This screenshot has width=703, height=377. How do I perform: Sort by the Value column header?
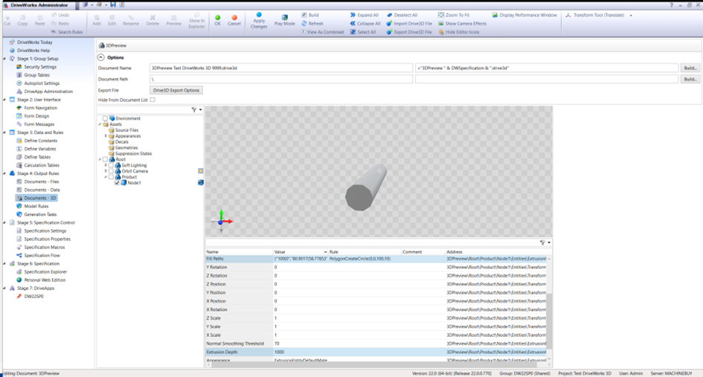(x=301, y=252)
